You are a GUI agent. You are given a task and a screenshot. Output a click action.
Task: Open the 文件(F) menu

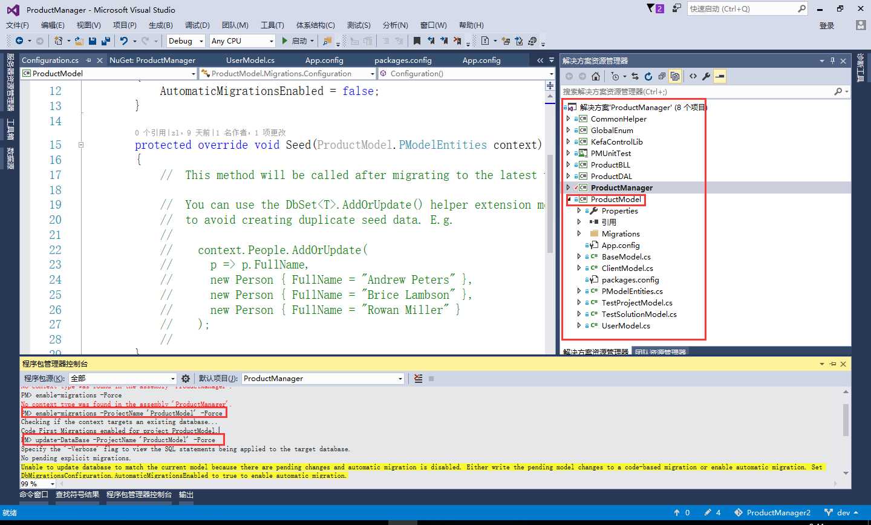(18, 25)
